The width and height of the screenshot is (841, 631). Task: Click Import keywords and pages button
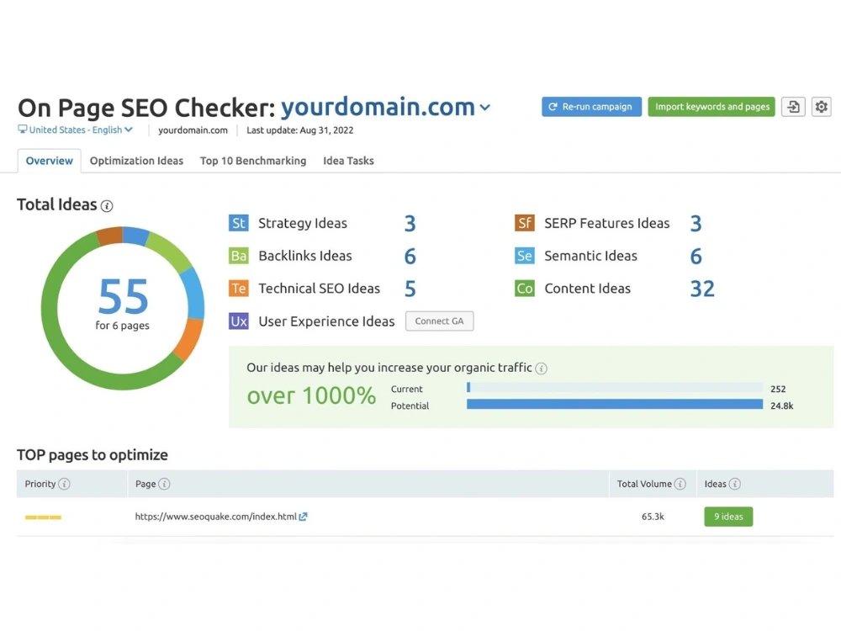click(711, 107)
